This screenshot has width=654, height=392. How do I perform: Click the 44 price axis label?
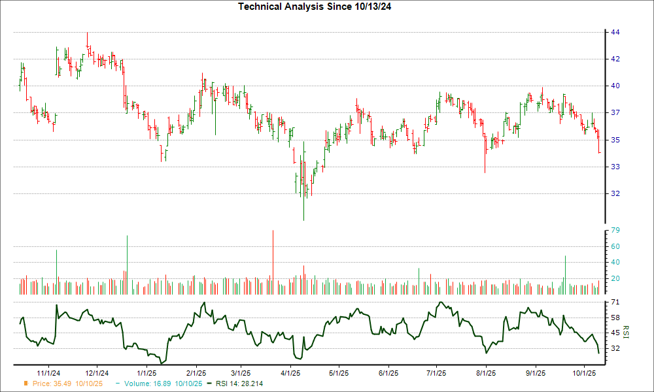(x=615, y=32)
